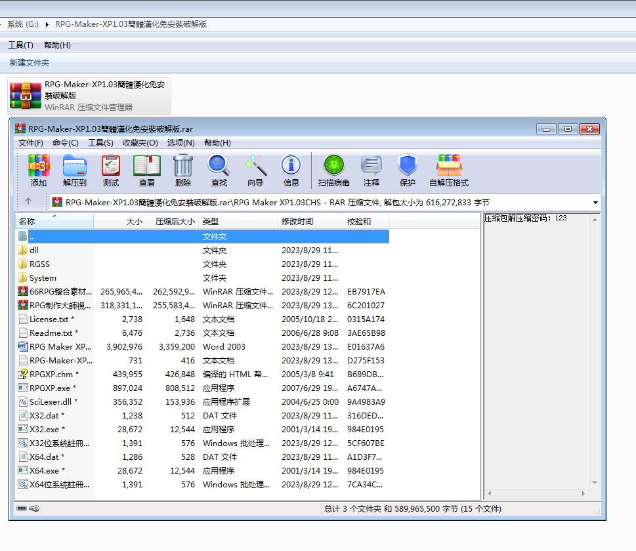Sort by 修改时间 column header
This screenshot has height=551, width=636.
310,221
